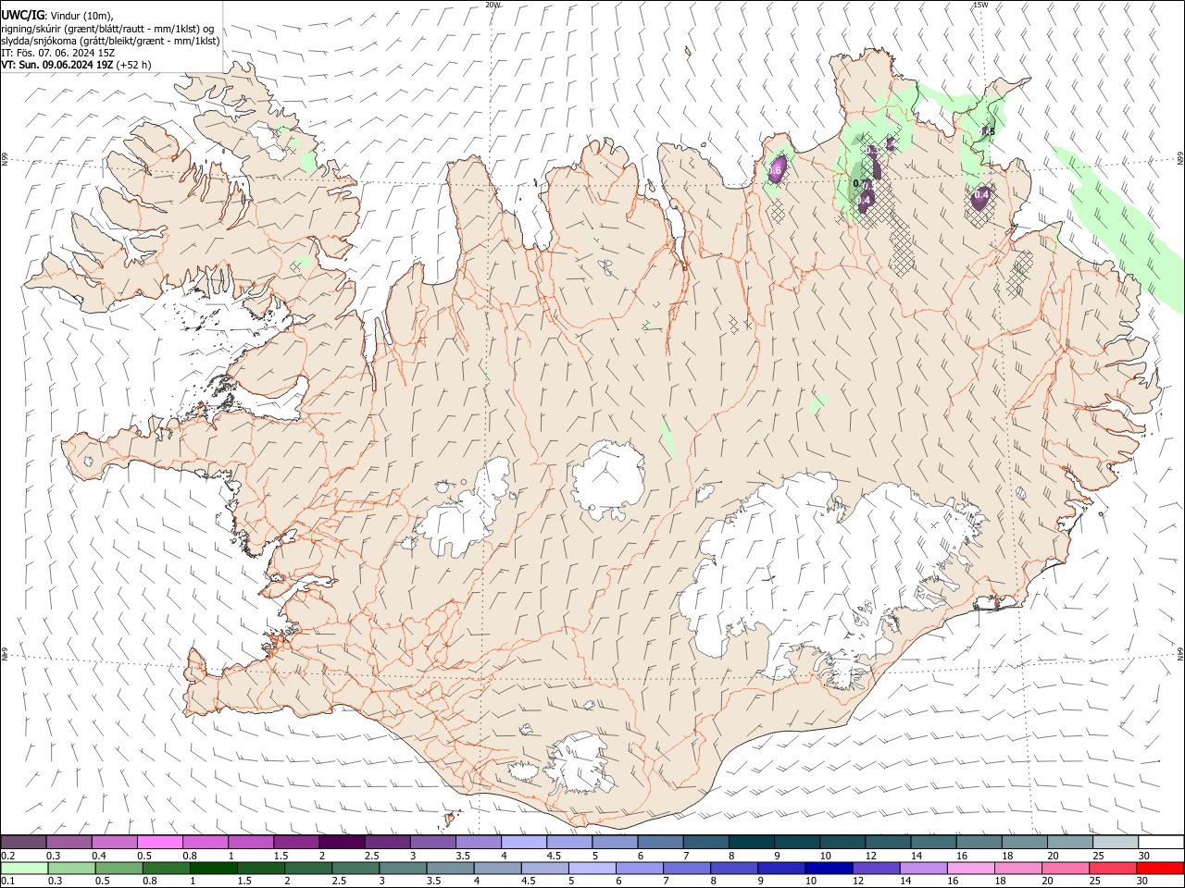Click the '20W' longitude label at the top
The image size is (1185, 888).
tap(493, 5)
